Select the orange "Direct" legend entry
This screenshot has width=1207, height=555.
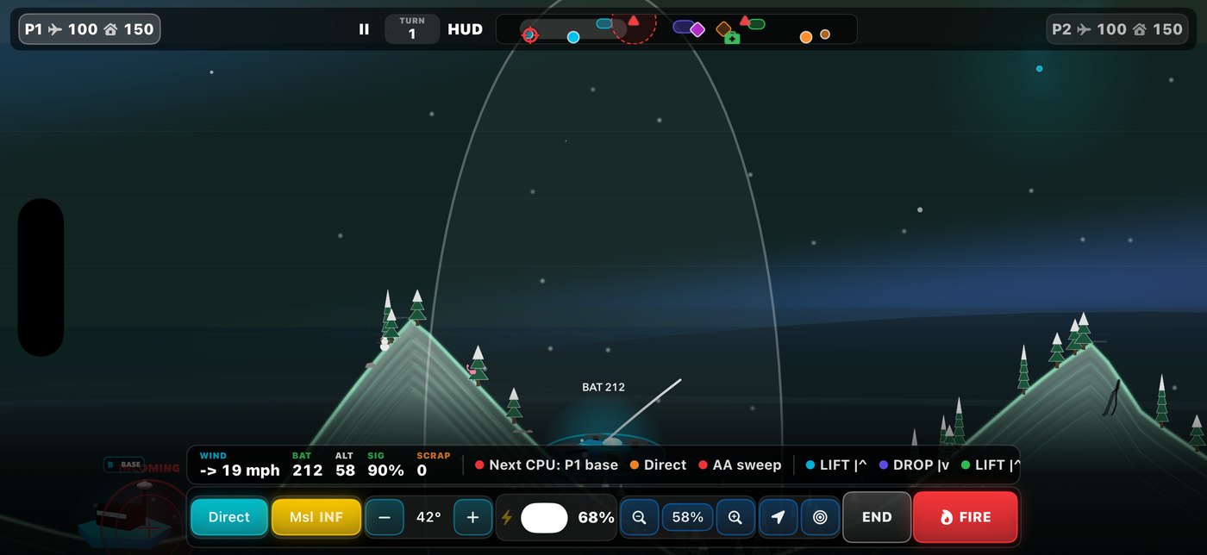pyautogui.click(x=658, y=465)
